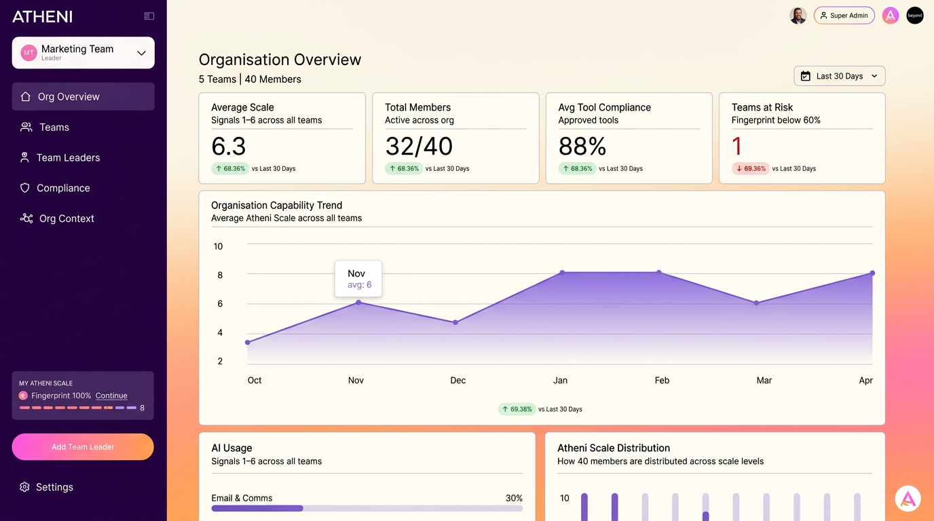Click the 68.36% badge in Total Members card
This screenshot has height=521, width=934.
pyautogui.click(x=404, y=168)
